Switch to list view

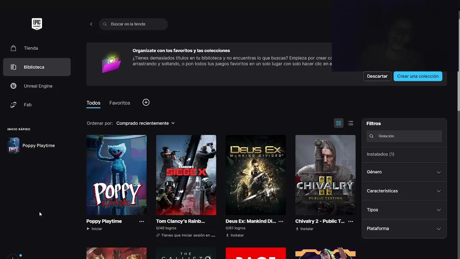pyautogui.click(x=351, y=123)
